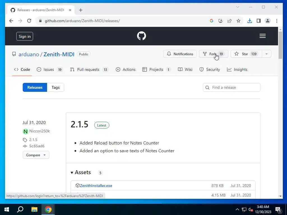The image size is (287, 215).
Task: Reload the current page
Action: [x=29, y=21]
